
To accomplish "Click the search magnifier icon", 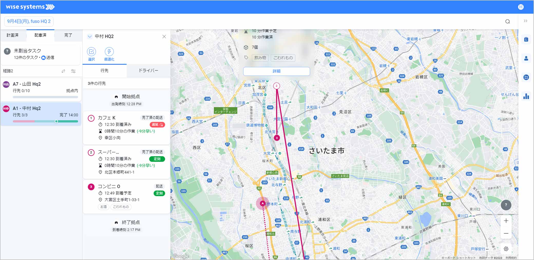I will (x=507, y=22).
